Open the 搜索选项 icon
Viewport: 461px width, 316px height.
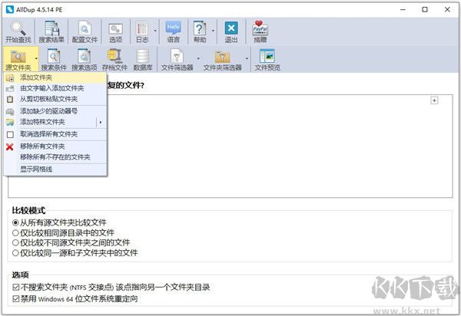tap(84, 56)
